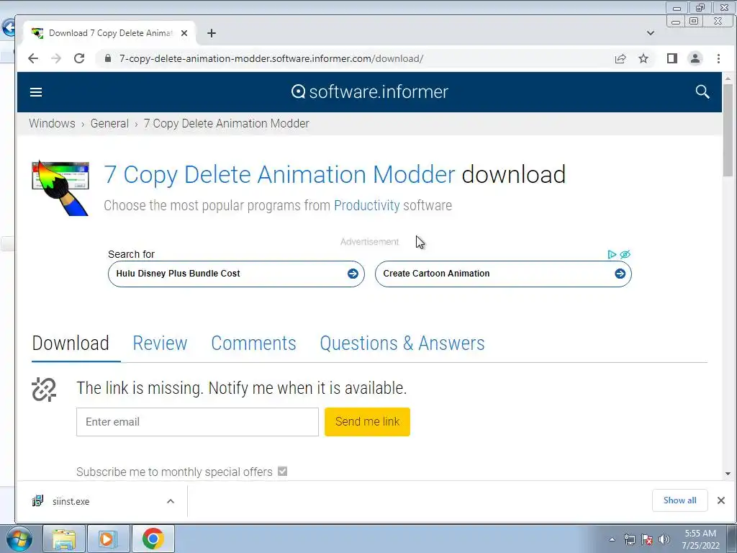
Task: Open the Questions & Answers tab
Action: (x=402, y=343)
